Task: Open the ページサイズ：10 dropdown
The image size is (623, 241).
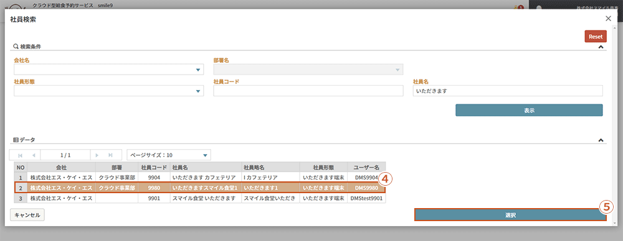Action: pyautogui.click(x=169, y=155)
